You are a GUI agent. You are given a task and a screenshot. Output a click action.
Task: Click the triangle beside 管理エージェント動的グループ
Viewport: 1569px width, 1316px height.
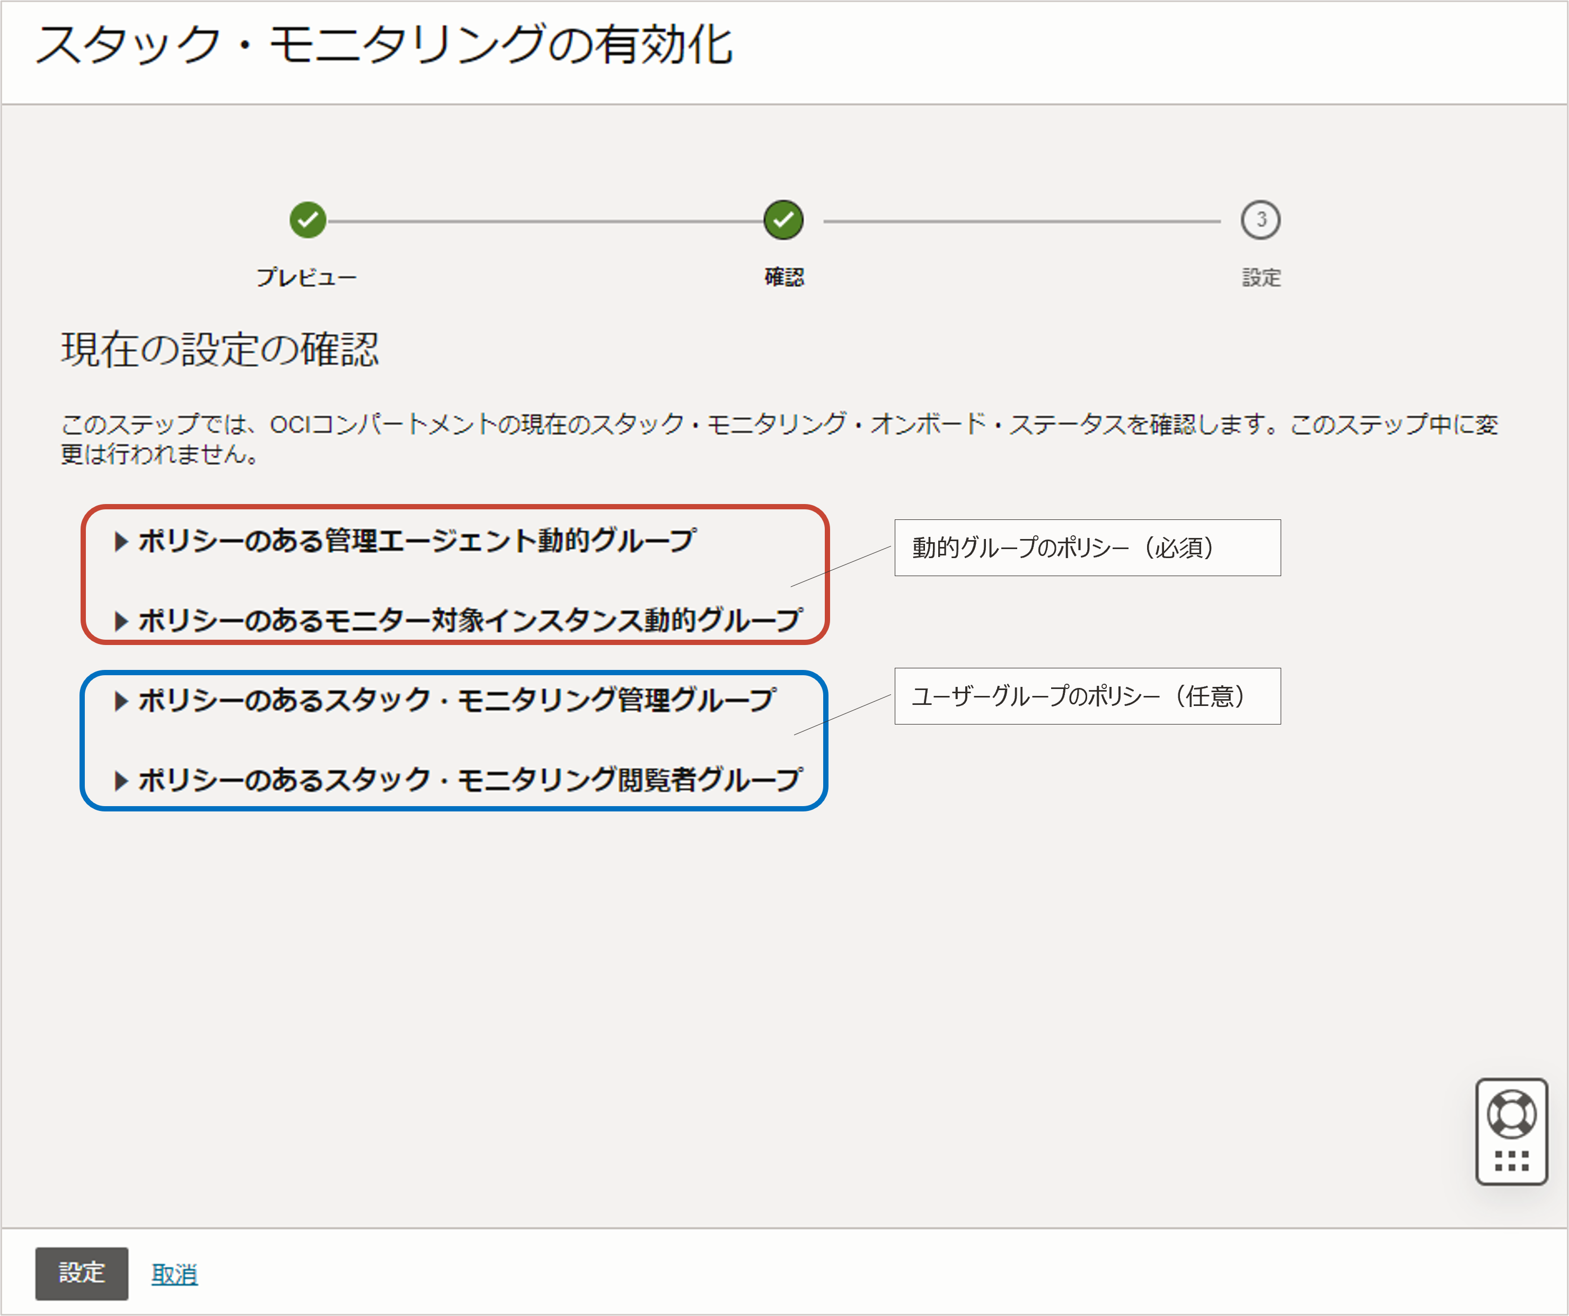click(120, 541)
